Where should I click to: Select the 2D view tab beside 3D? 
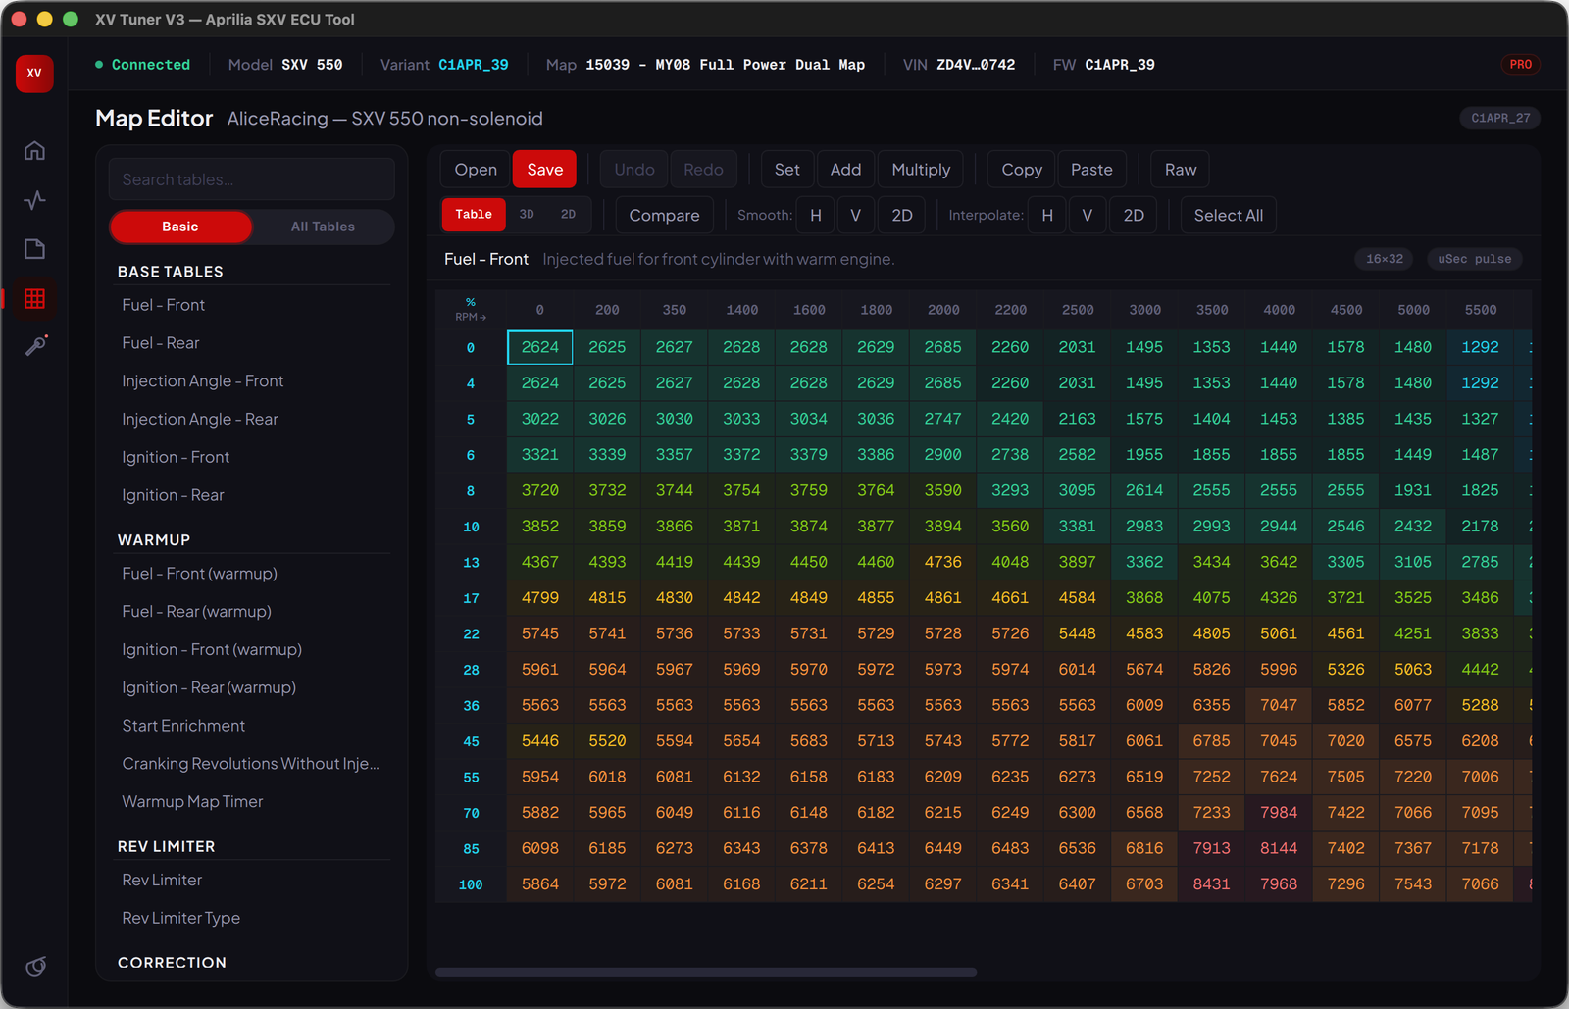568,215
